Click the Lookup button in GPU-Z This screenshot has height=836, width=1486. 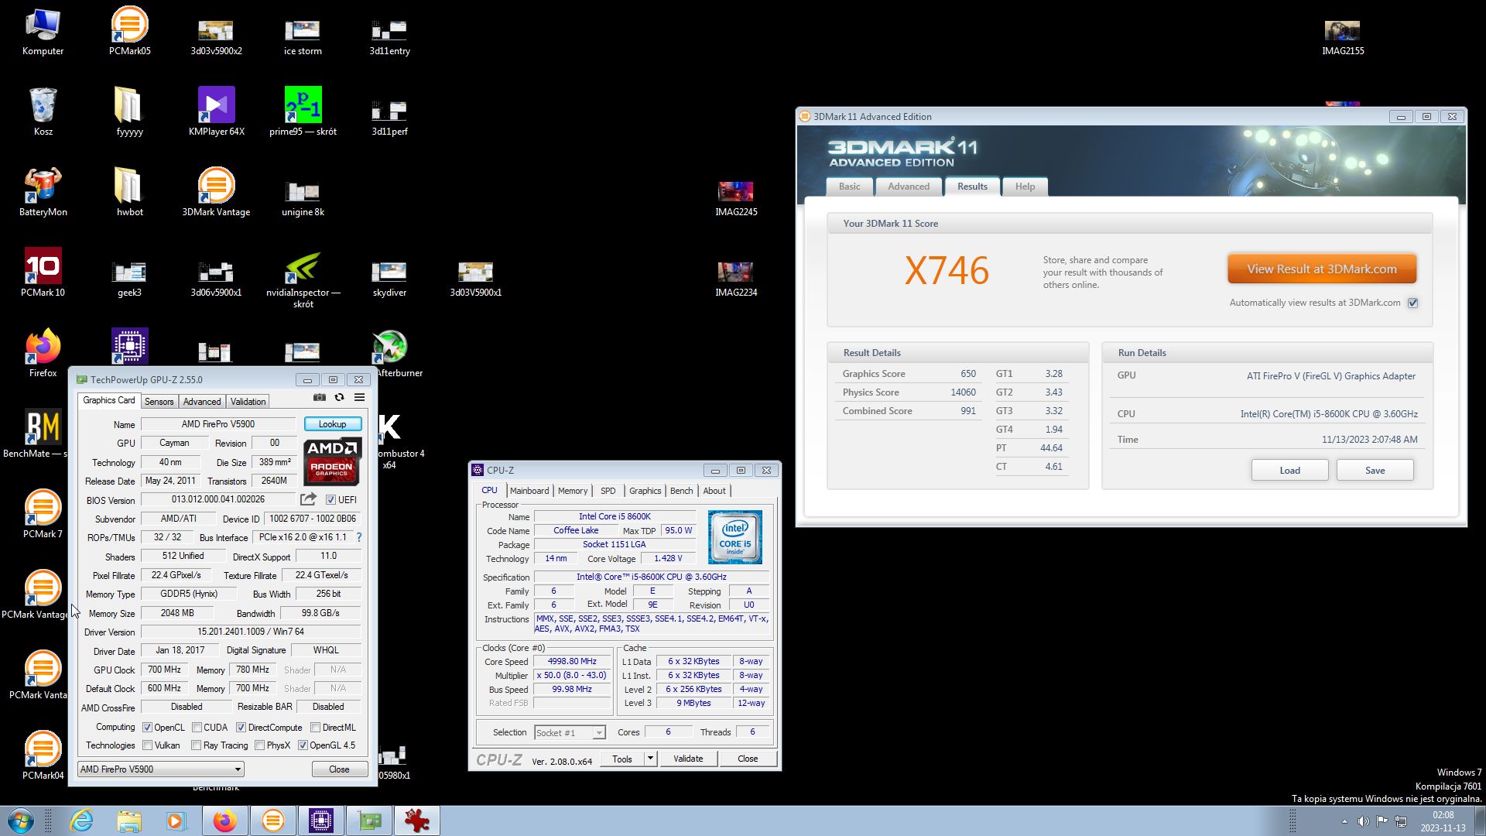(x=332, y=424)
